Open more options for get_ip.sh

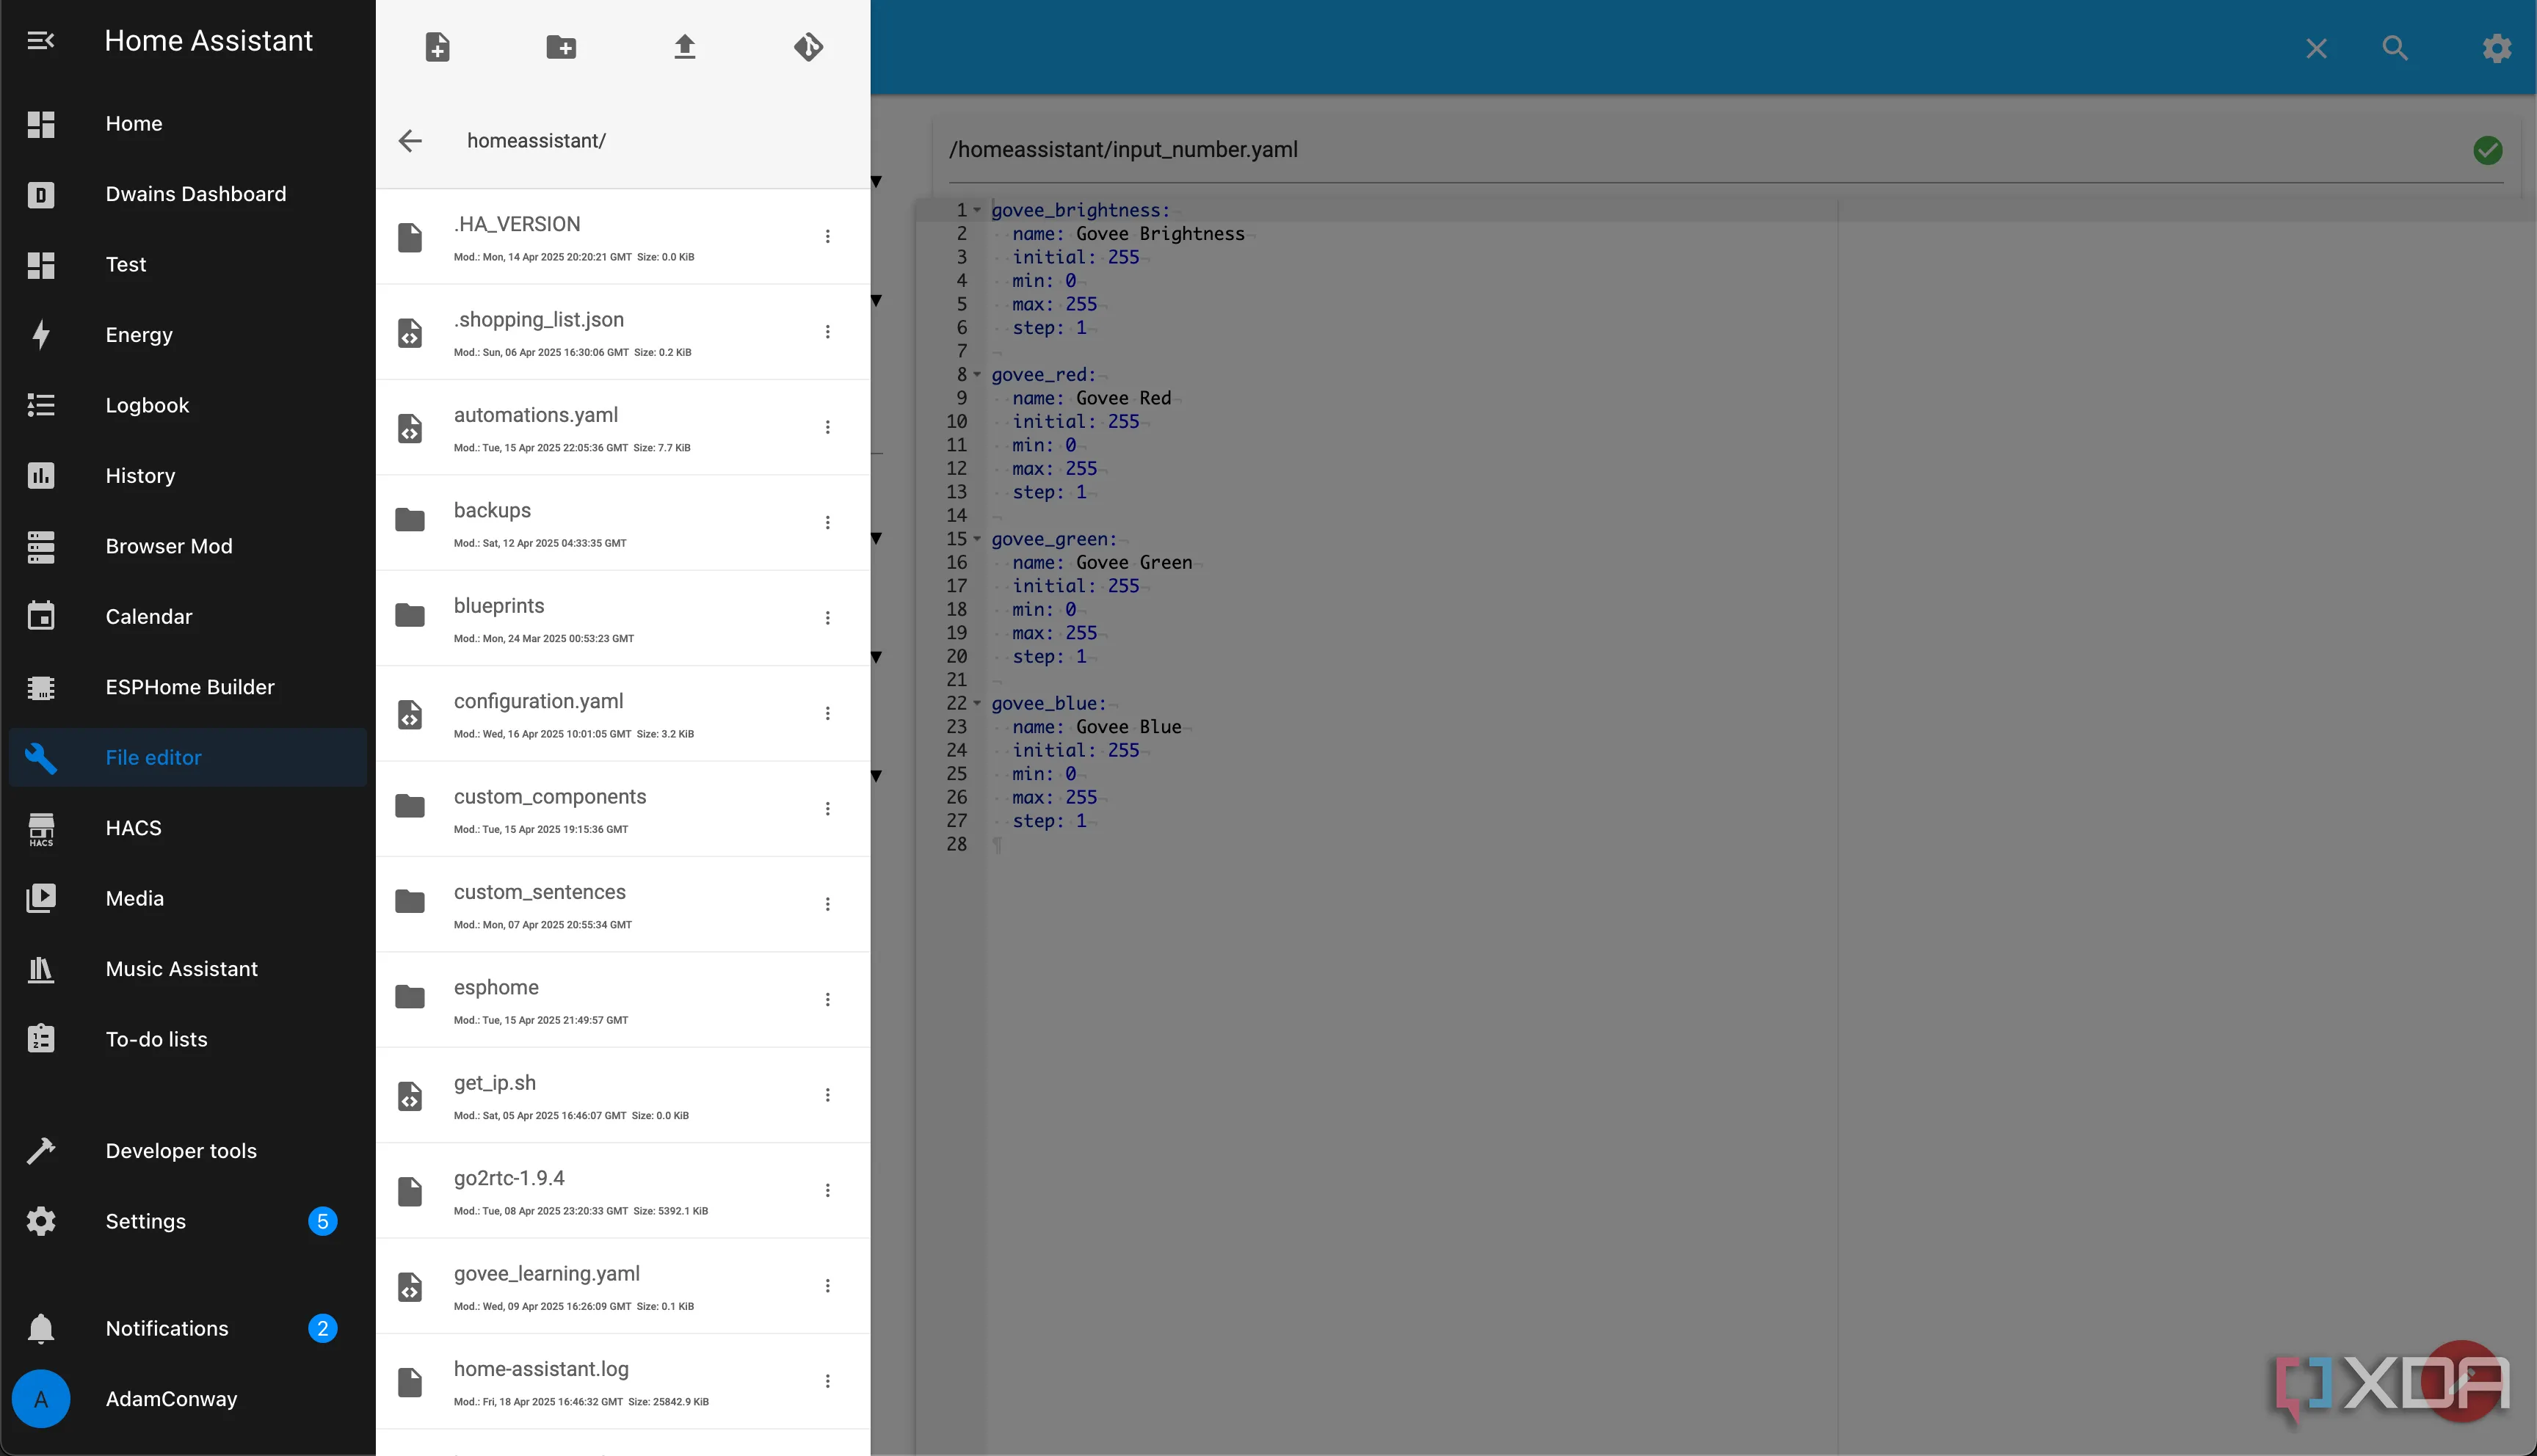pos(828,1095)
